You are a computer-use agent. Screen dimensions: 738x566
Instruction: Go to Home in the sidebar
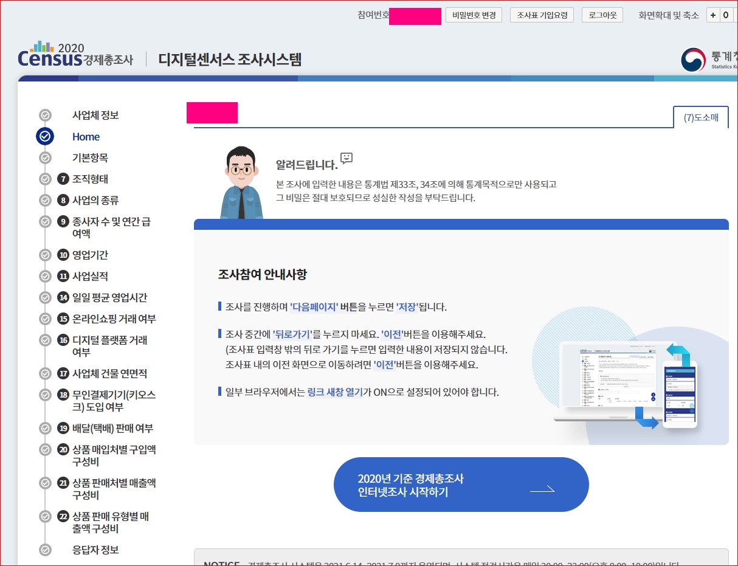[86, 137]
